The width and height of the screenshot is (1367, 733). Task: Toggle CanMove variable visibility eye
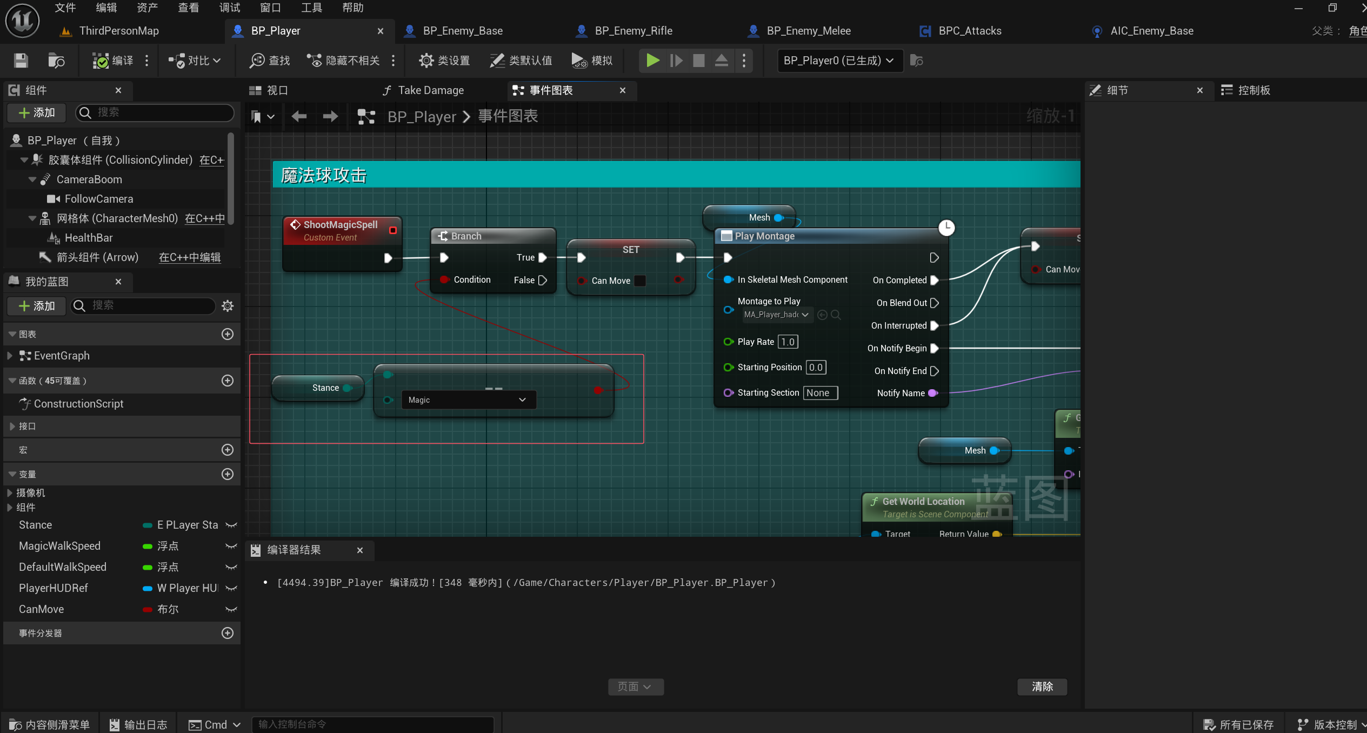tap(231, 609)
